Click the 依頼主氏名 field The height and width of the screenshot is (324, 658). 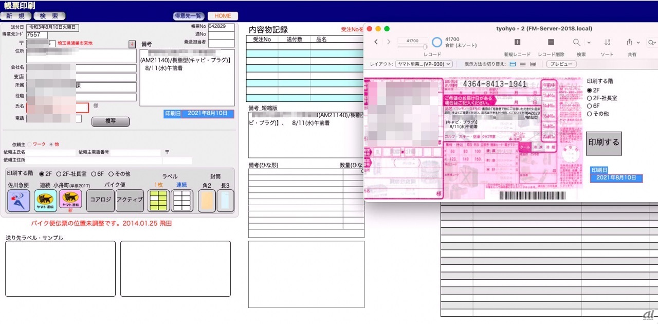coord(51,153)
